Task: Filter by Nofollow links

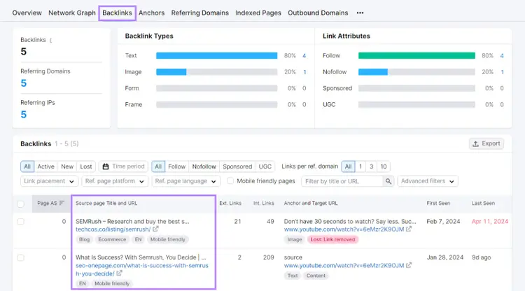Action: (x=204, y=166)
